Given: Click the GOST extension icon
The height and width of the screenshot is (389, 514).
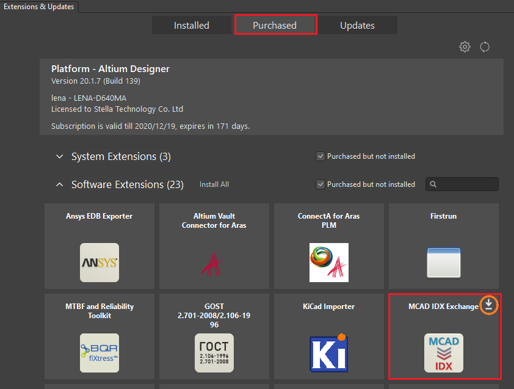Looking at the screenshot, I should [214, 353].
